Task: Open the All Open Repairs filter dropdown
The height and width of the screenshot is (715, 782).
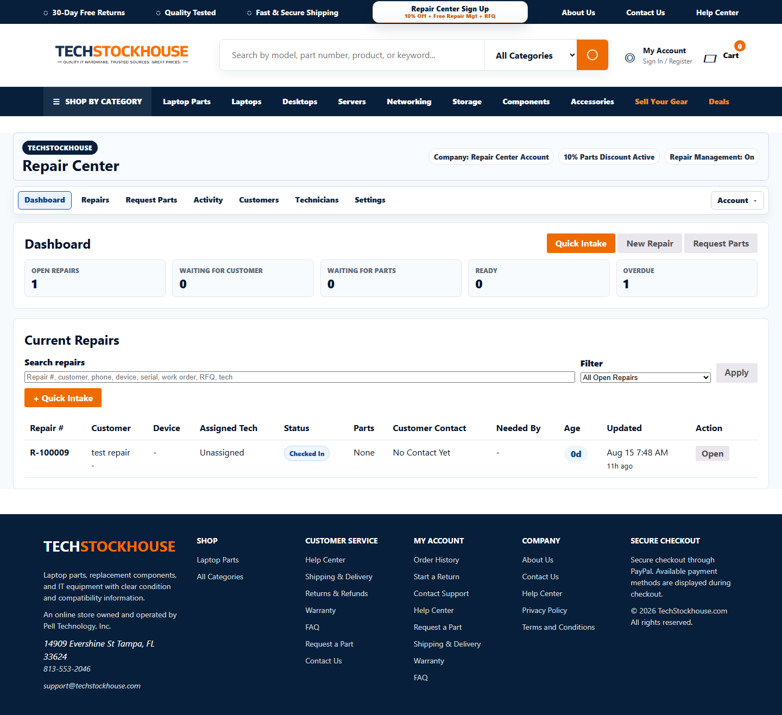Action: point(646,377)
